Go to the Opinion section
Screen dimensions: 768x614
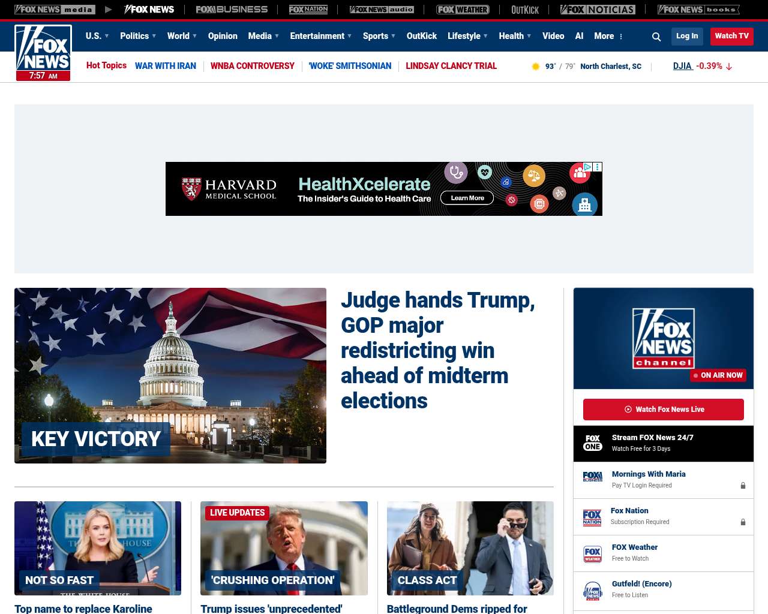pos(223,36)
